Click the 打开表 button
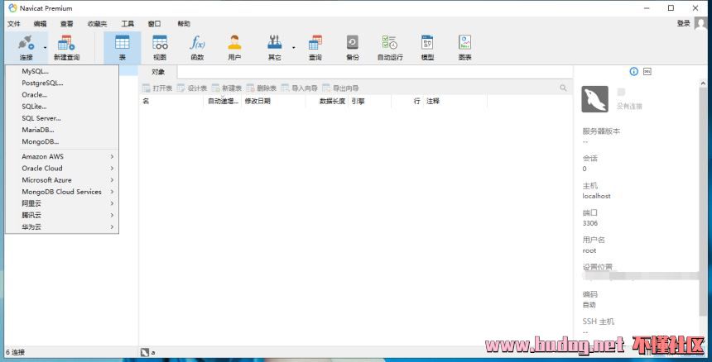The width and height of the screenshot is (712, 362). tap(157, 88)
